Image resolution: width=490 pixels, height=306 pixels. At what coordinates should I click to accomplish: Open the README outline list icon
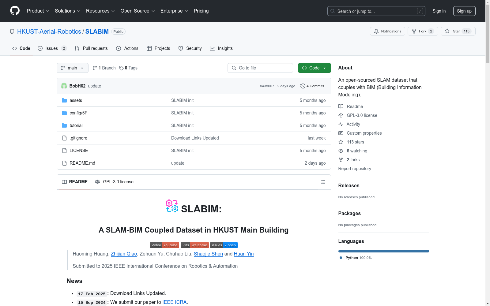pyautogui.click(x=323, y=182)
